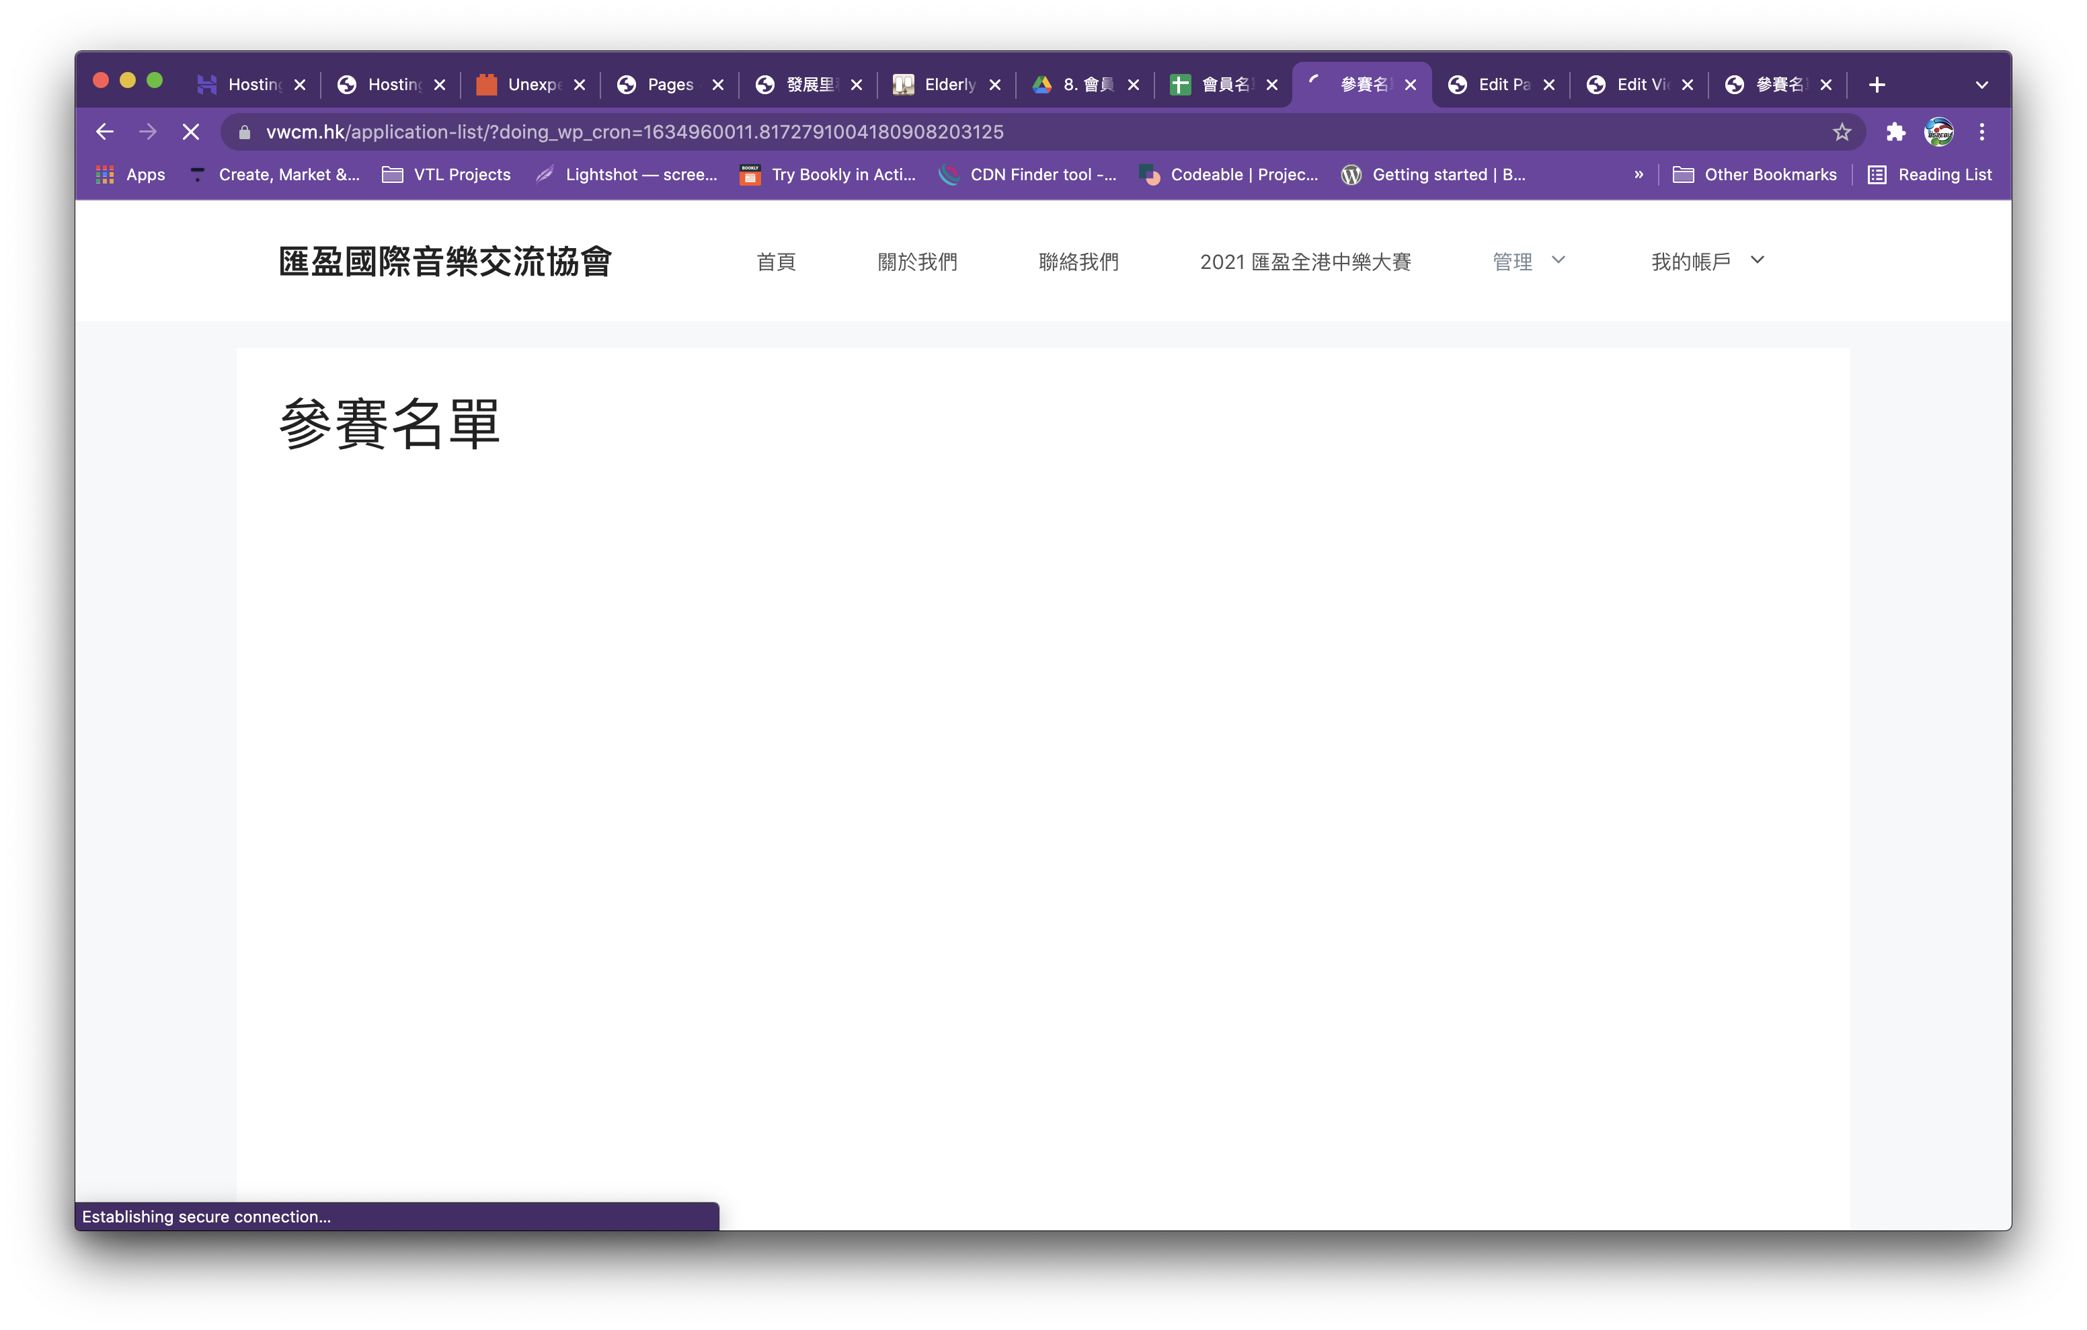This screenshot has height=1330, width=2087.
Task: Open 關於我們 in the site menu
Action: [x=917, y=262]
